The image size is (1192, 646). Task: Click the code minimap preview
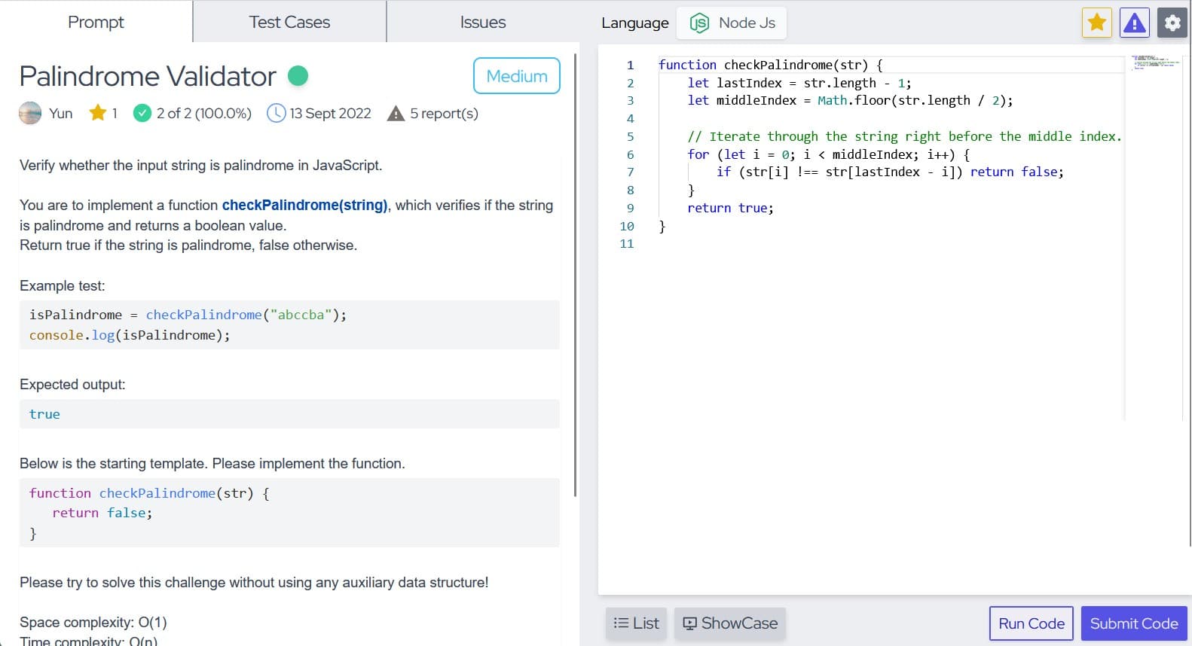click(1154, 62)
